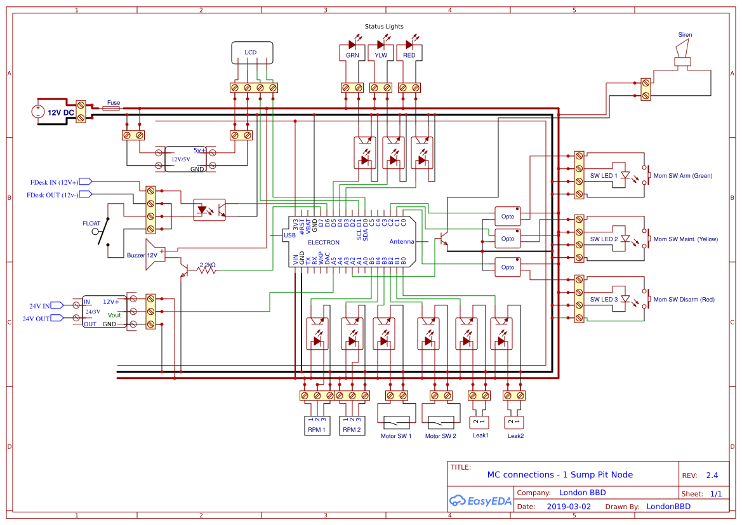
Task: Click the 24V OUT port flag
Action: click(56, 318)
